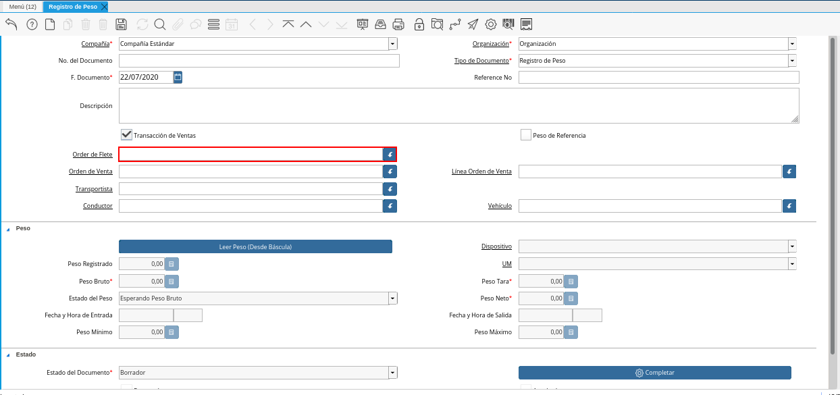Viewport: 840px width, 395px height.
Task: Open help via question mark icon
Action: tap(32, 24)
